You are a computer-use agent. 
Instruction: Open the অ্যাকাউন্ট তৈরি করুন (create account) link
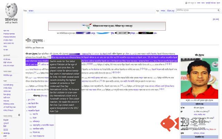coord(211,3)
